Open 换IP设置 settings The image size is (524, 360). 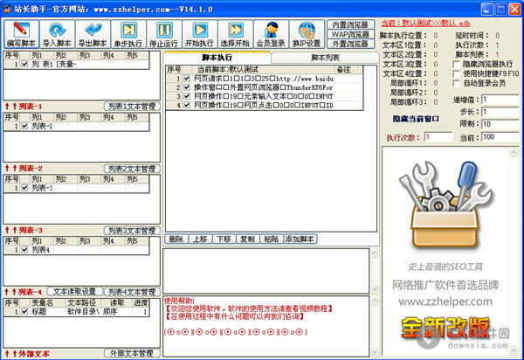[x=307, y=34]
